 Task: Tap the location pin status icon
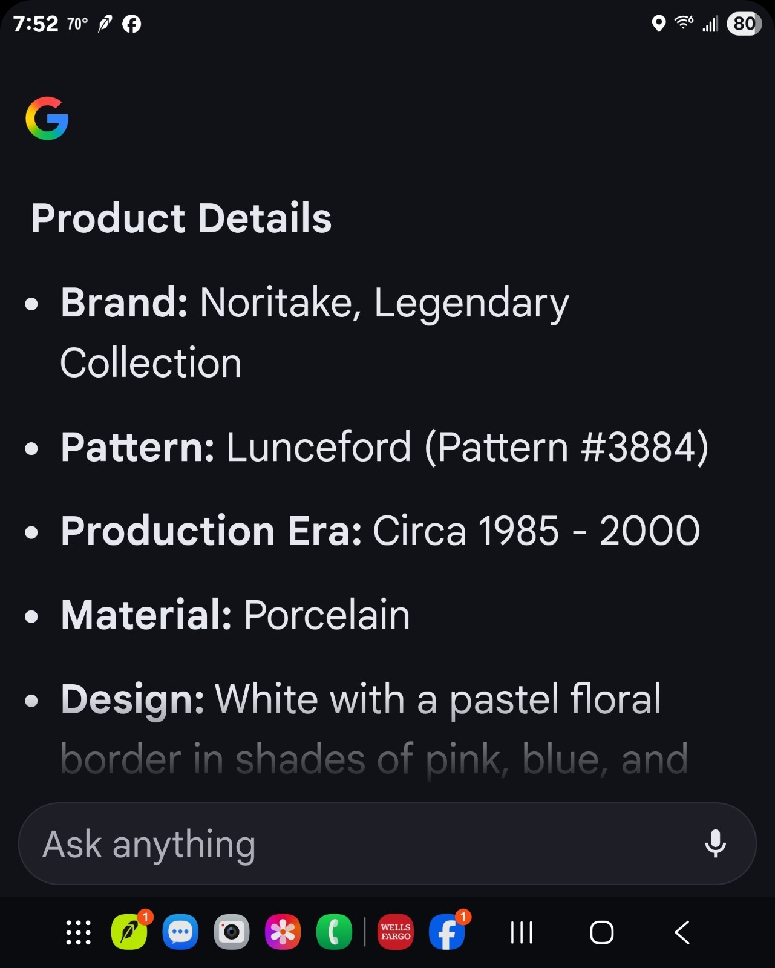[x=659, y=24]
